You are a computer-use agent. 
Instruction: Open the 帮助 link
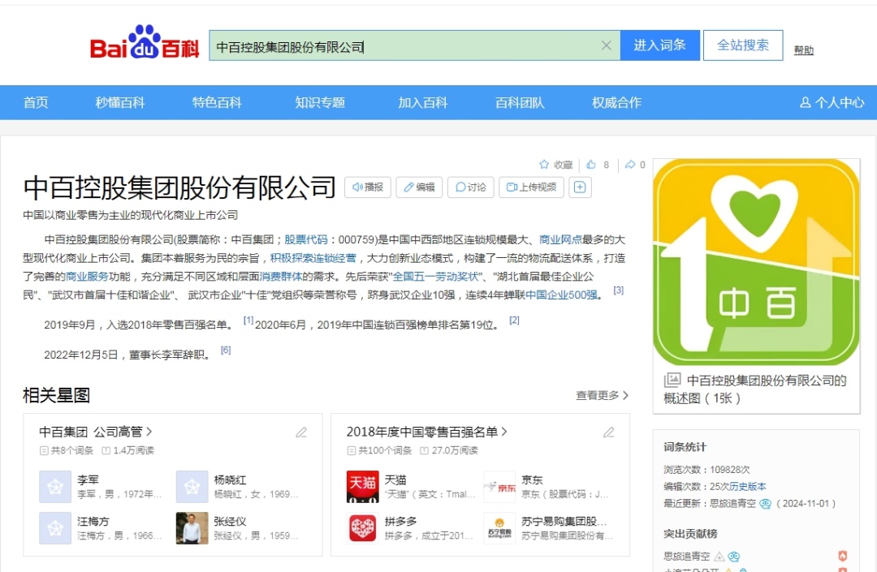tap(804, 50)
